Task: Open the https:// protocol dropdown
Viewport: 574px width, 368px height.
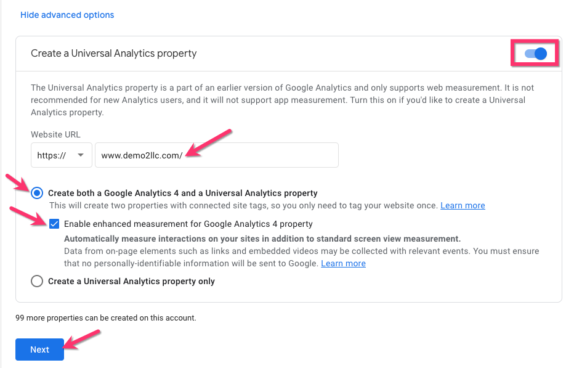Action: click(61, 155)
